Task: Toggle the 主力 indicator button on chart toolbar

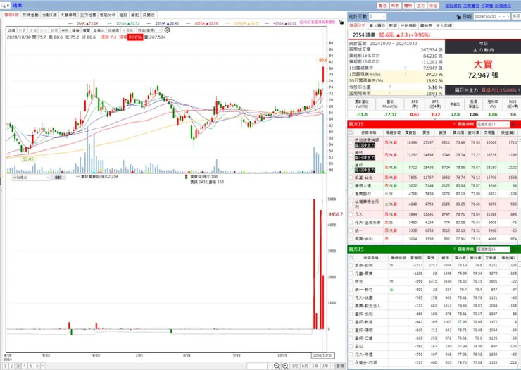Action: 44,30
